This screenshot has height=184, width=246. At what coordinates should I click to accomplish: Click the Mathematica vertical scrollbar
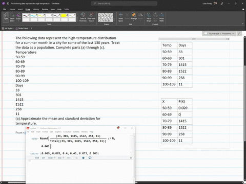coord(134,157)
